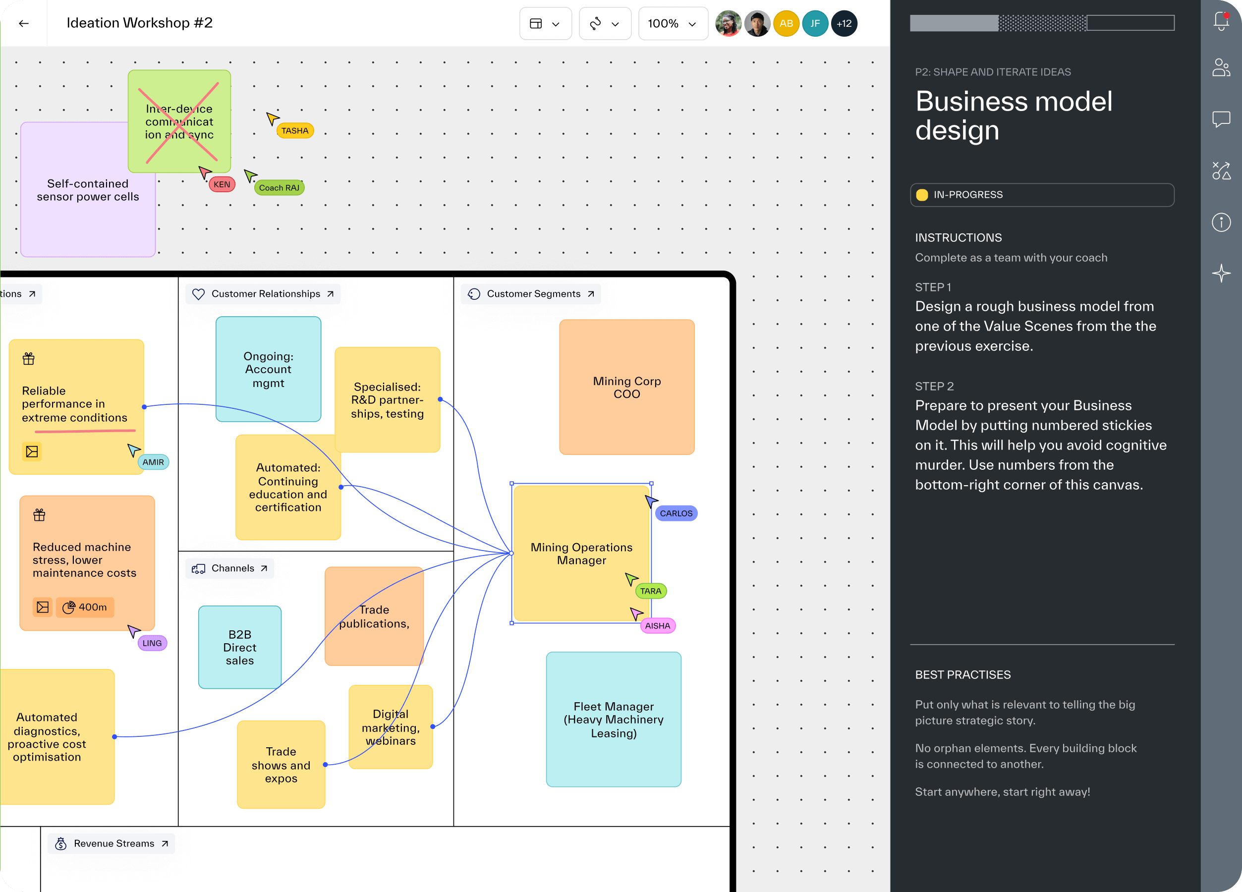This screenshot has height=892, width=1242.
Task: Select the Mining Corp COO sticky note
Action: point(626,387)
